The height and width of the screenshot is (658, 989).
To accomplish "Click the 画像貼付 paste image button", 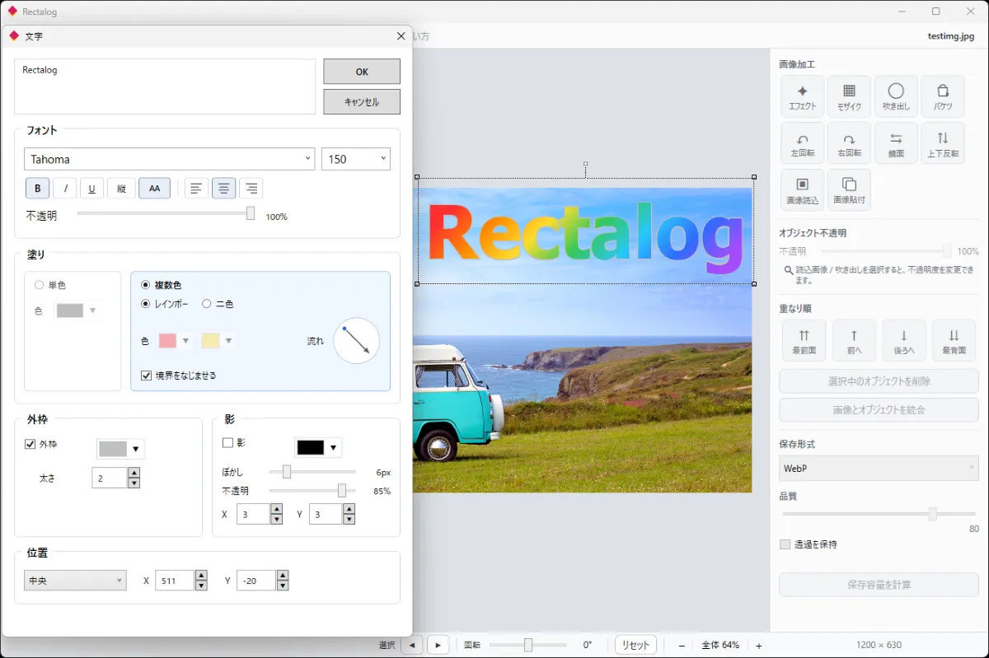I will [x=849, y=190].
